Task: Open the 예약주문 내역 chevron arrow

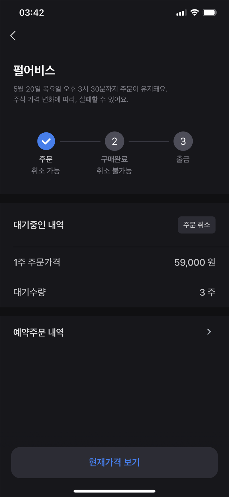Action: (x=209, y=332)
